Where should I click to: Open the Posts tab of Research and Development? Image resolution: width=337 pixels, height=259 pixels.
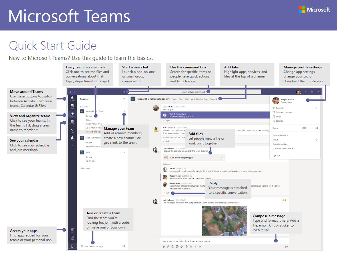(x=174, y=99)
